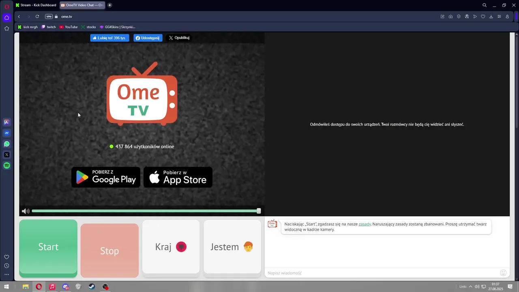The height and width of the screenshot is (292, 519).
Task: Open the tab search magnifier icon
Action: 485,5
